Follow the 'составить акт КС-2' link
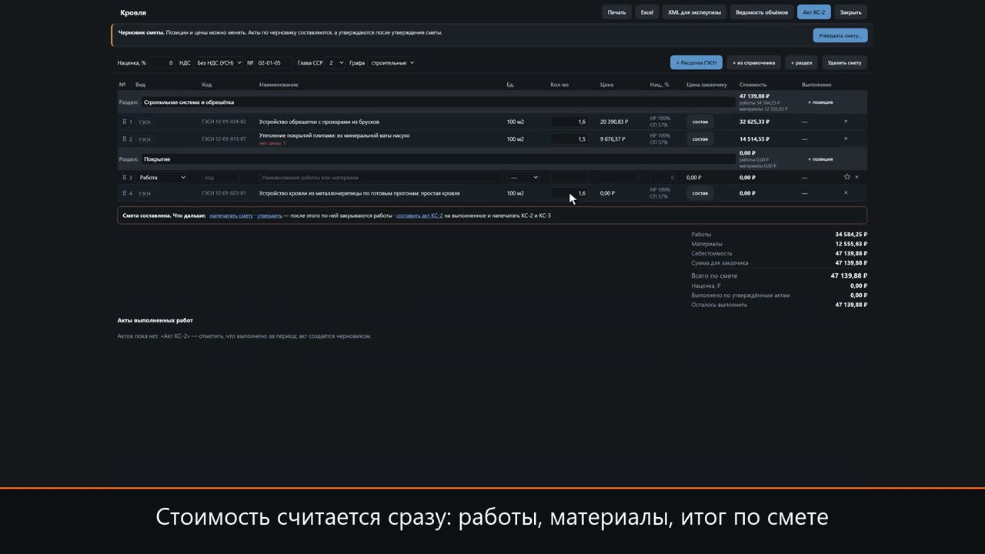The height and width of the screenshot is (554, 985). click(419, 215)
